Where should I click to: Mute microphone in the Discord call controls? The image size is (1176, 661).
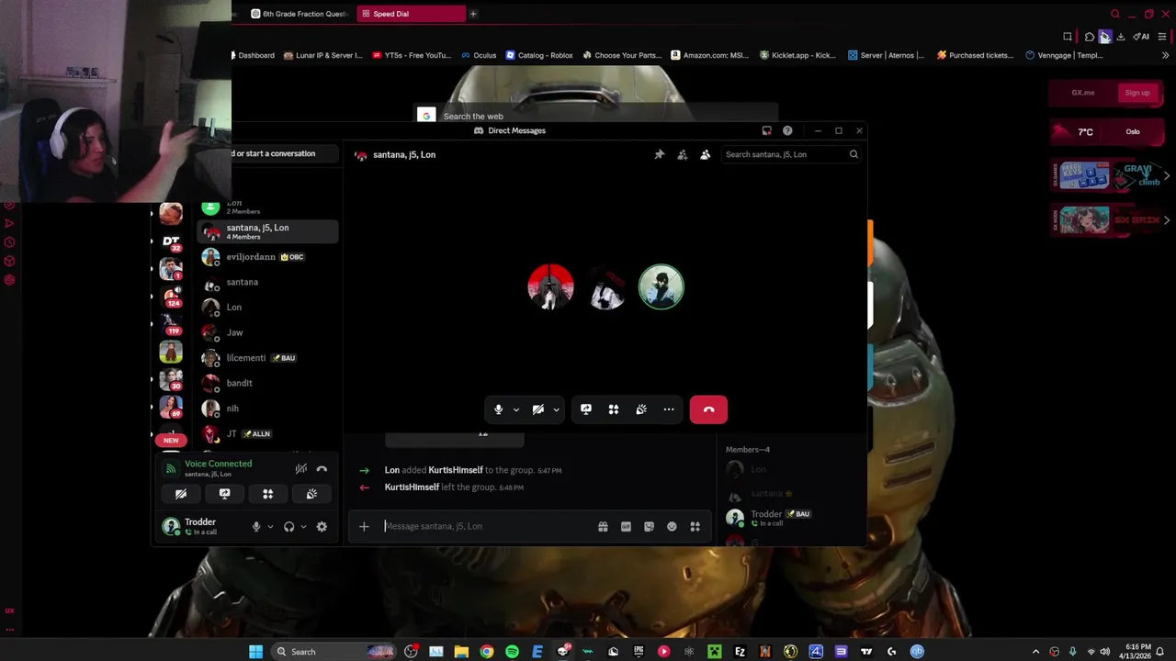499,409
